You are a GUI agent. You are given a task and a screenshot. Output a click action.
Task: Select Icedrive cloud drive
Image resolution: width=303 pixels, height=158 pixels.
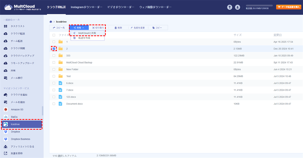click(22, 124)
